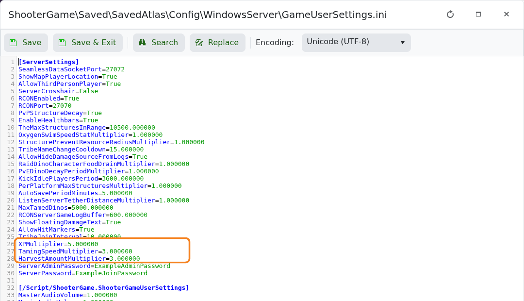The image size is (524, 301).
Task: Click the ServerAdminPassword=ExampleAdminPassword line
Action: pyautogui.click(x=94, y=266)
